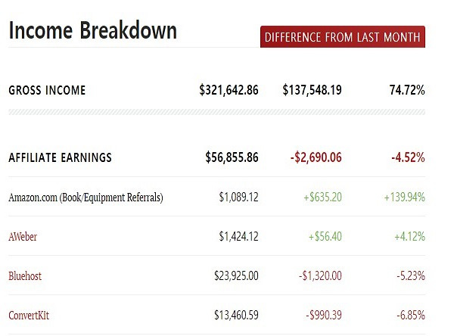Click the Bluehost amount $23,925.00
This screenshot has height=336, width=454.
click(x=236, y=275)
